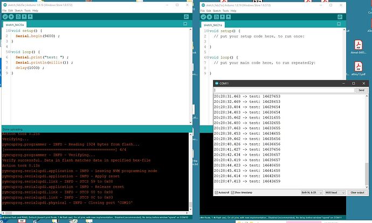Open Edit menu in left Arduino window

pyautogui.click(x=11, y=11)
